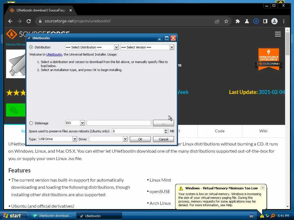Select the UNetbootin download SourceForge tab
The height and width of the screenshot is (220, 294).
pos(40,10)
